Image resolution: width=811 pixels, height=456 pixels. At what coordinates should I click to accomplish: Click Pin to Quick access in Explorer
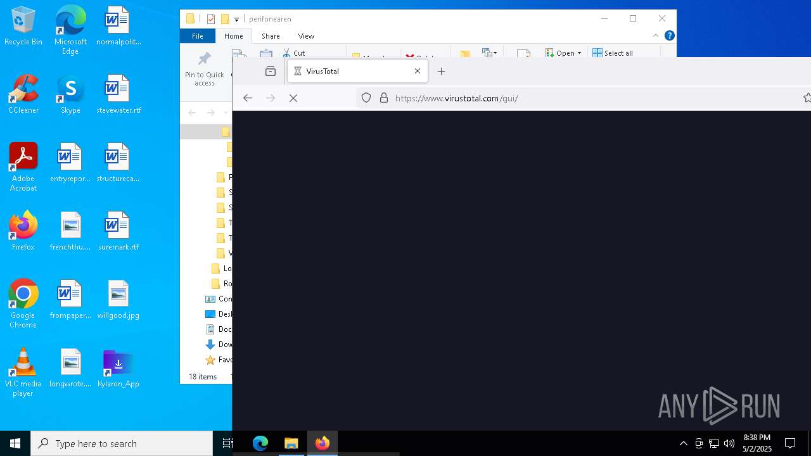(204, 68)
